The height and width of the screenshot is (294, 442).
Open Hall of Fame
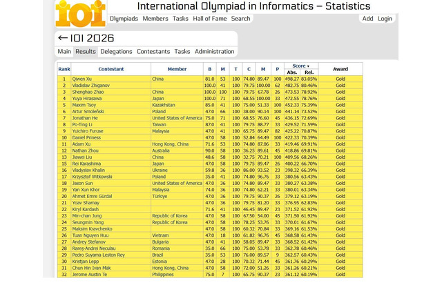coord(210,19)
